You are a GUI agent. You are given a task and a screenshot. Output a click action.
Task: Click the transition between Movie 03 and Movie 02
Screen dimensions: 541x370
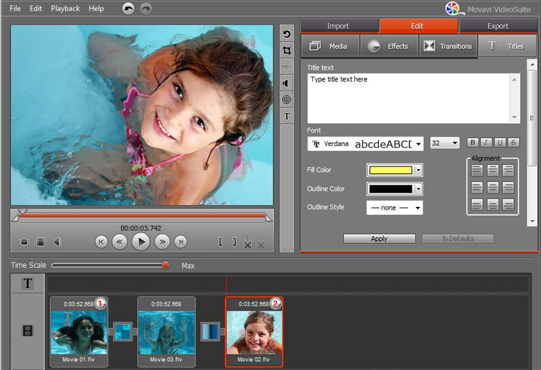pos(210,331)
